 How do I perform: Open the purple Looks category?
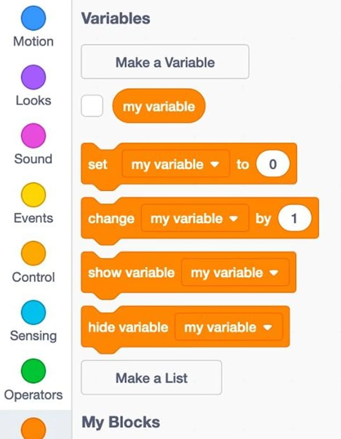point(33,77)
